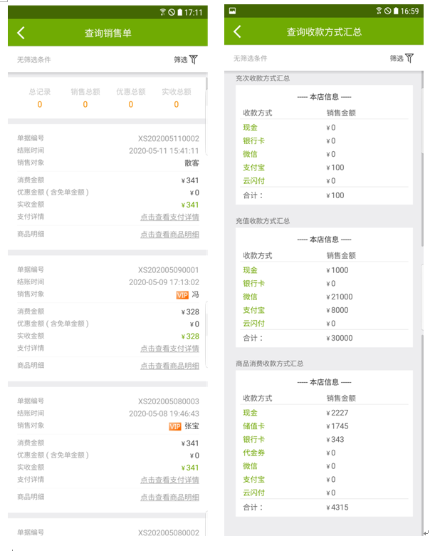Open 筛选 filter on 查询收款方式汇总 screen

point(402,58)
